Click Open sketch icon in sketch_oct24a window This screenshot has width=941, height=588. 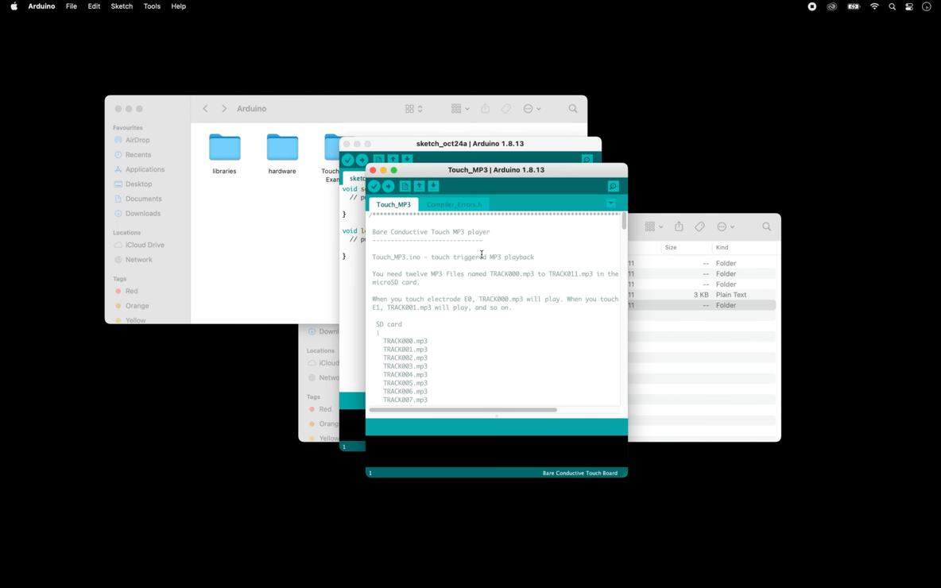(393, 160)
